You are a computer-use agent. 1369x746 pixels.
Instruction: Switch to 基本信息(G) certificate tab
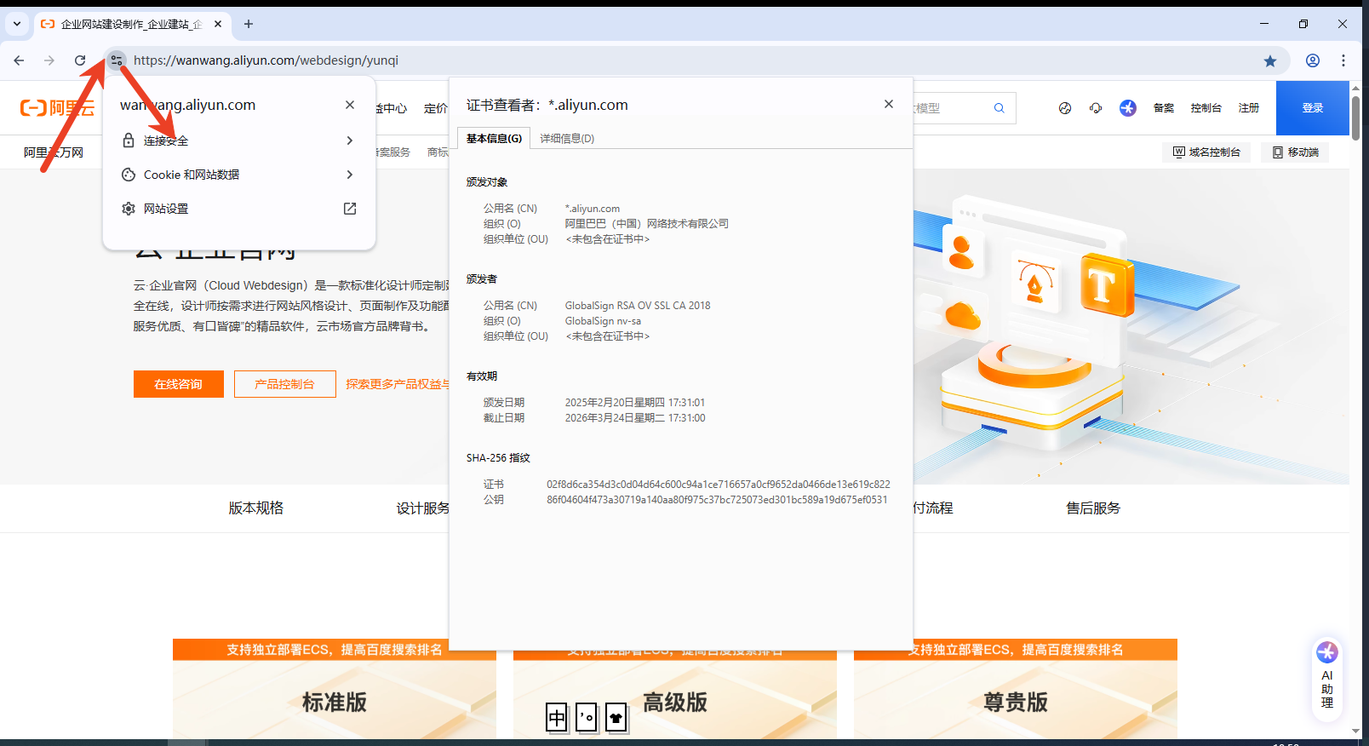coord(494,138)
